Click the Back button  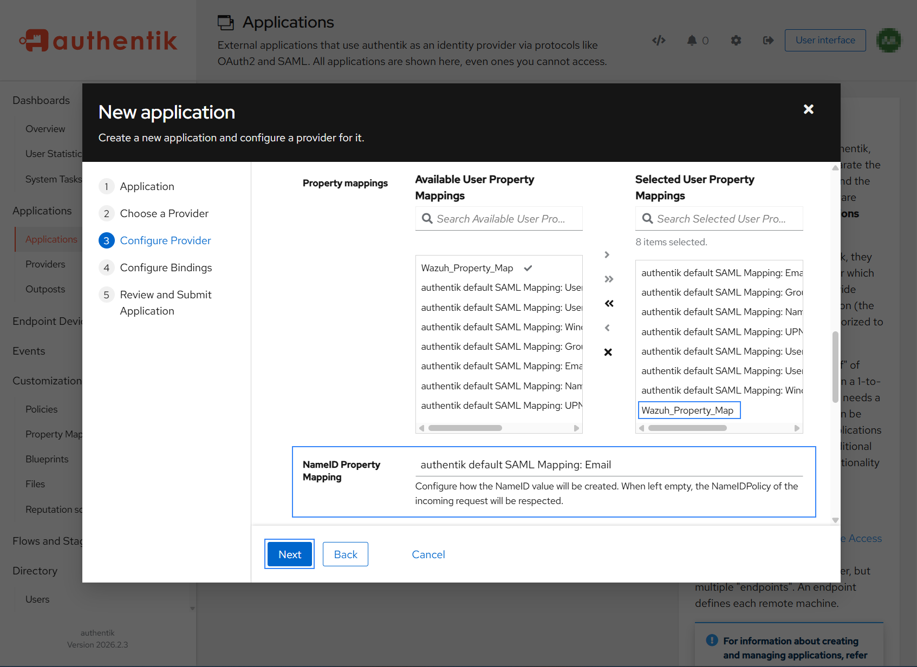(346, 554)
